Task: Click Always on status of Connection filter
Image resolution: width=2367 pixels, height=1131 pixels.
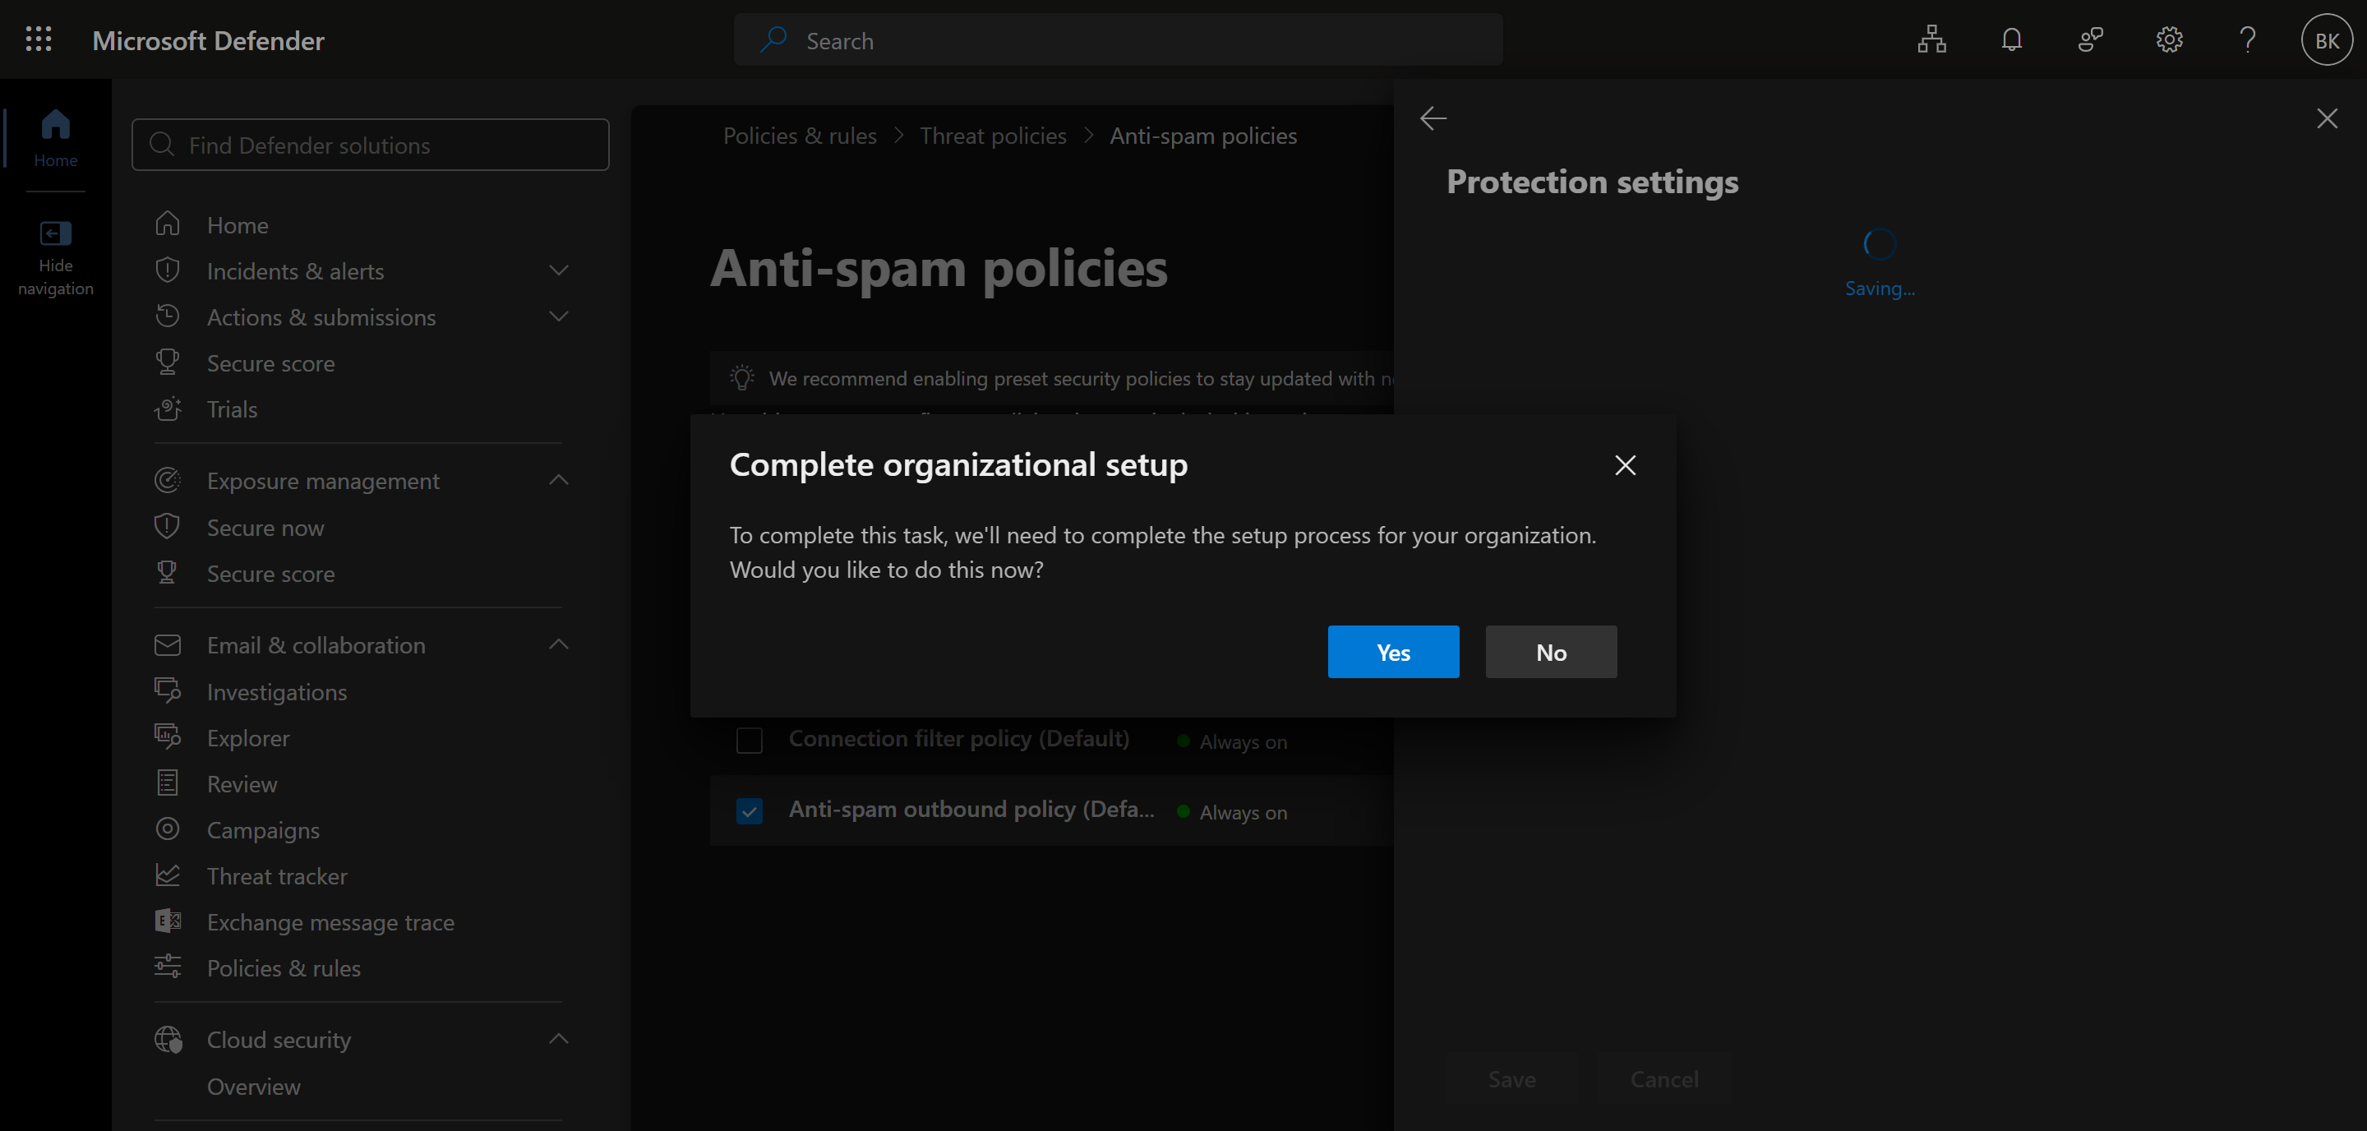Action: [1243, 741]
